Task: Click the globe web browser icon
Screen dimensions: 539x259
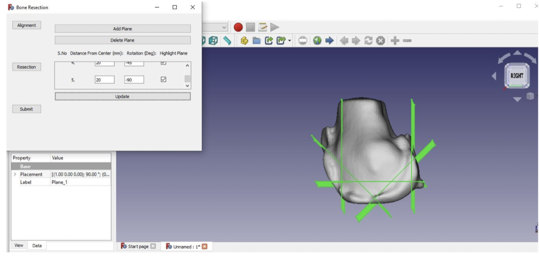Action: pos(317,41)
